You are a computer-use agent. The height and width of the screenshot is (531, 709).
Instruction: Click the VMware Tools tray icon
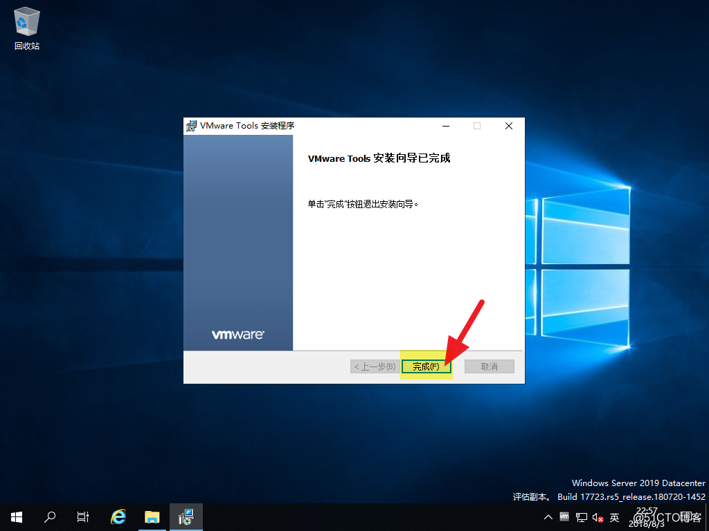(x=564, y=516)
